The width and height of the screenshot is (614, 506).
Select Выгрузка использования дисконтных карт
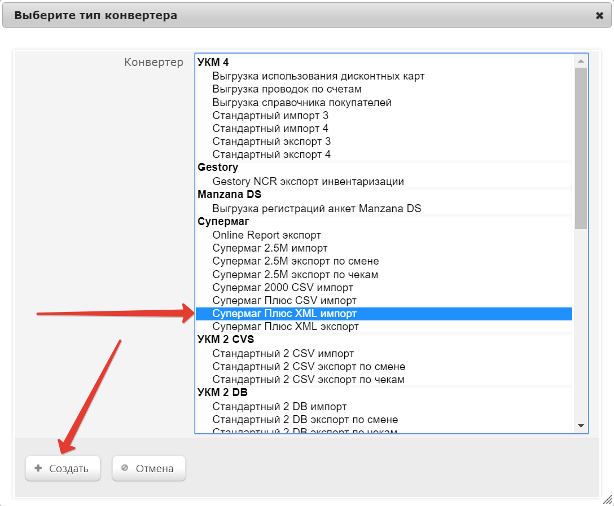click(318, 76)
